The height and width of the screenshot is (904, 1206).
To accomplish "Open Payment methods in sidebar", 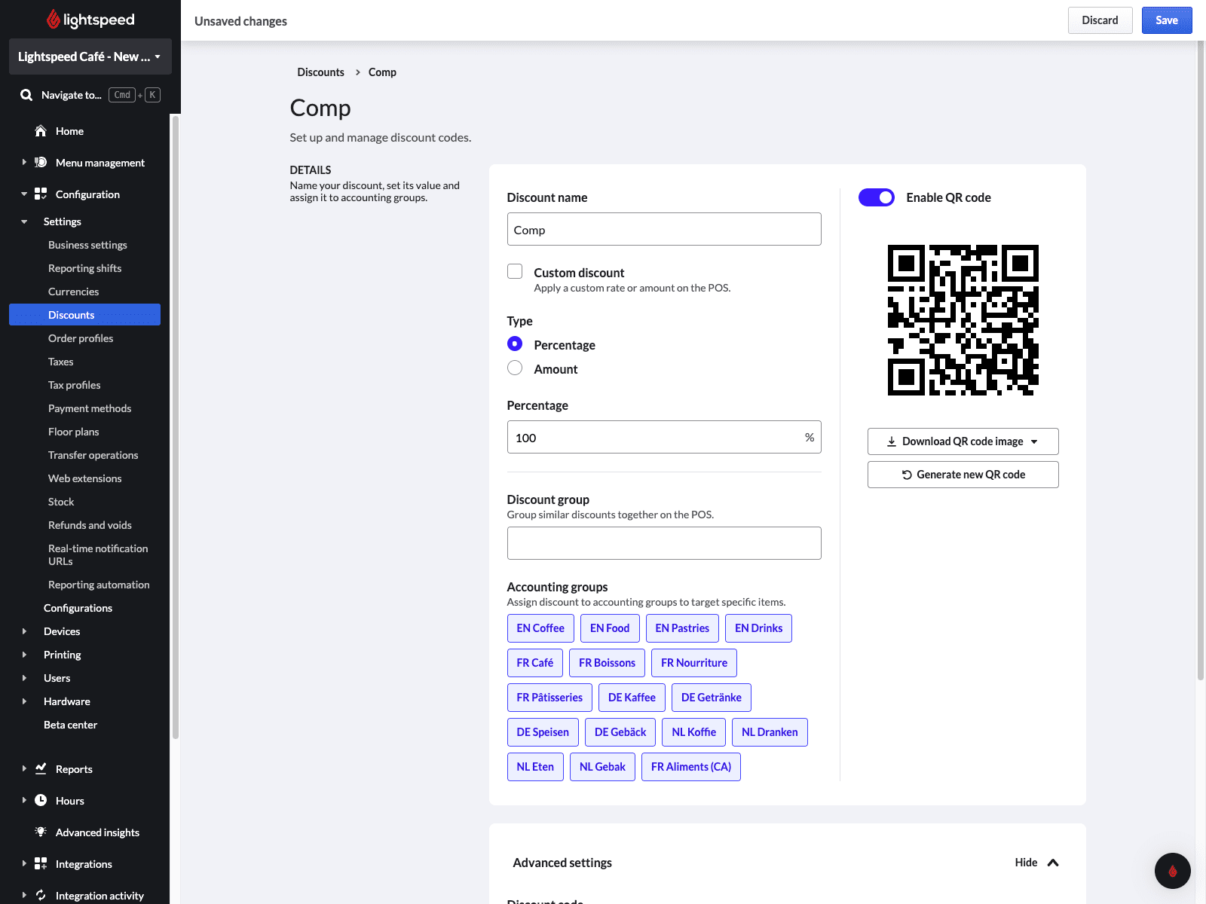I will 90,408.
